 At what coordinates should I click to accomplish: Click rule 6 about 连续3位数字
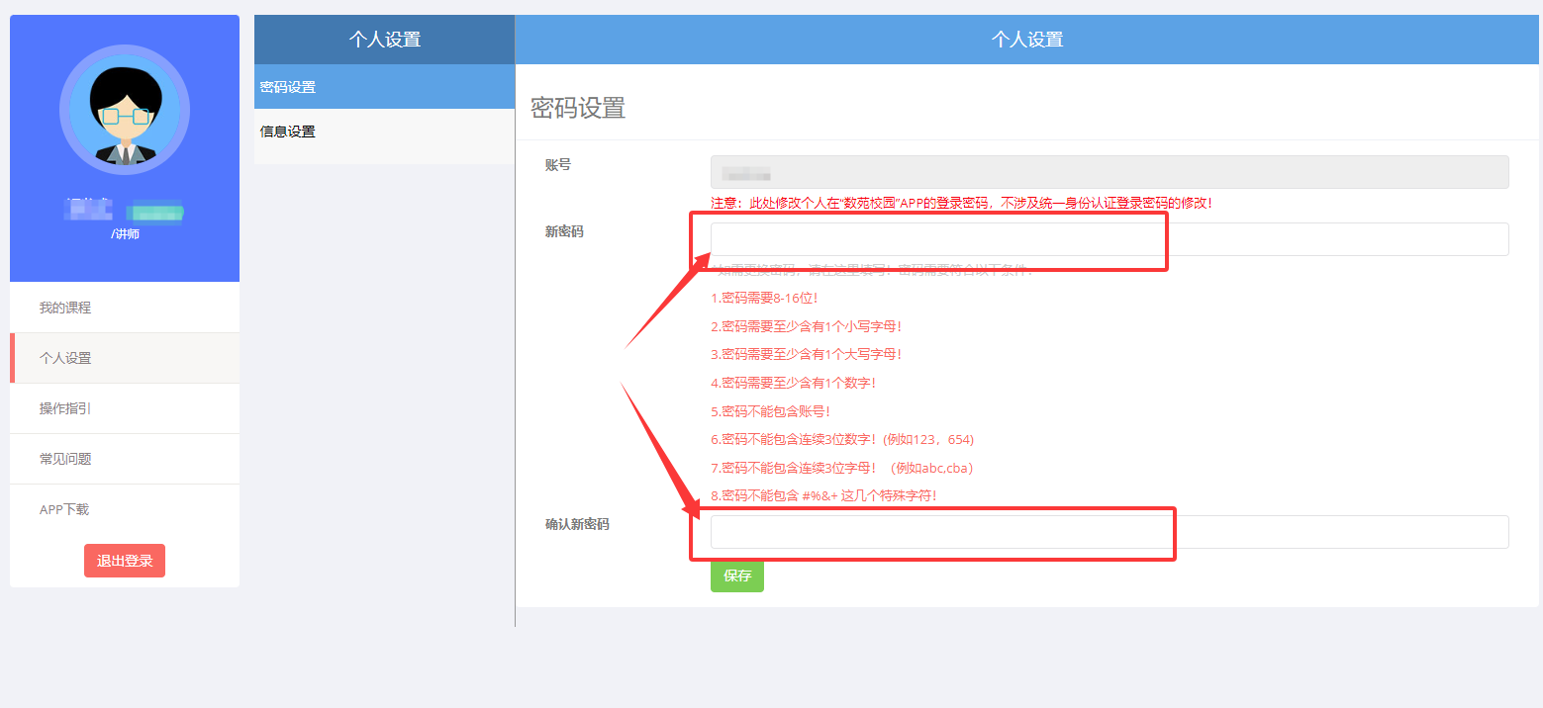click(x=842, y=439)
